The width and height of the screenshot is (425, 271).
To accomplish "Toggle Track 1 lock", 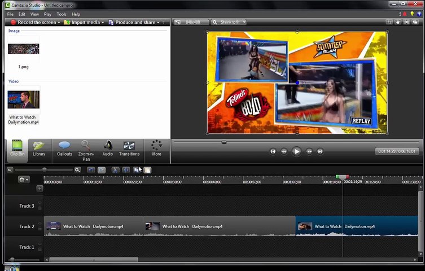I will coord(40,250).
